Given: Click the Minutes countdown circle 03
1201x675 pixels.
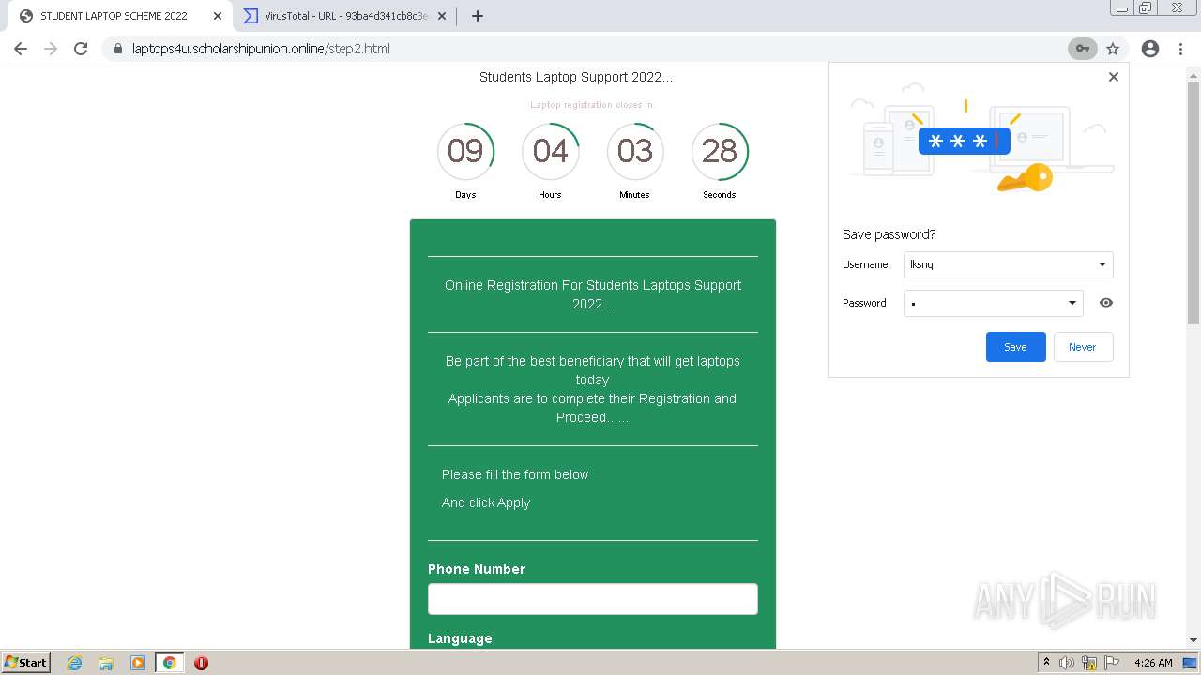Looking at the screenshot, I should click(x=635, y=151).
